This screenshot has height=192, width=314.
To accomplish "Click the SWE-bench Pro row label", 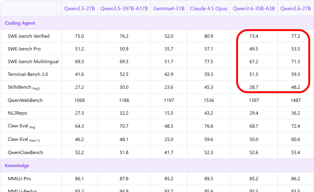I will point(24,49).
